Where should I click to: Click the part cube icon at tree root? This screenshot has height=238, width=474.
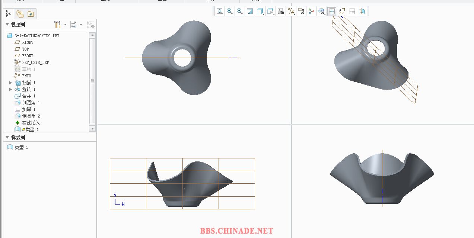tap(10, 36)
